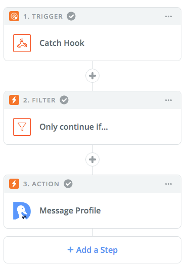Click the checkmark badge next to FILTER
The width and height of the screenshot is (190, 271).
(x=64, y=100)
